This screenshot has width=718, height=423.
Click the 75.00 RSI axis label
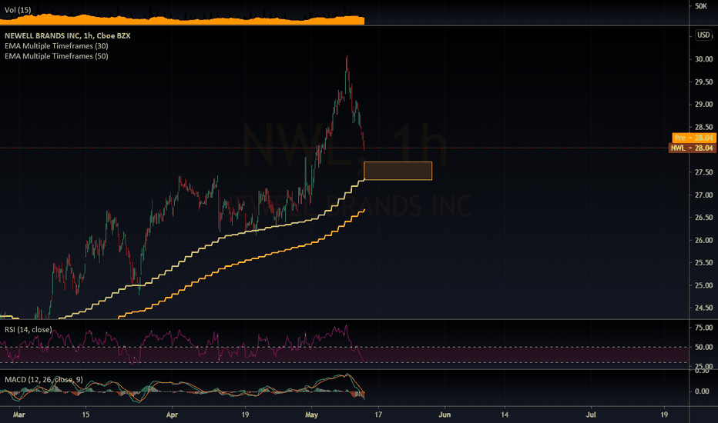click(703, 328)
